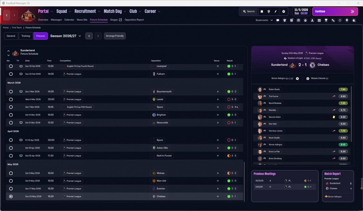Click the Sunderland club badge in the header

click(28, 15)
